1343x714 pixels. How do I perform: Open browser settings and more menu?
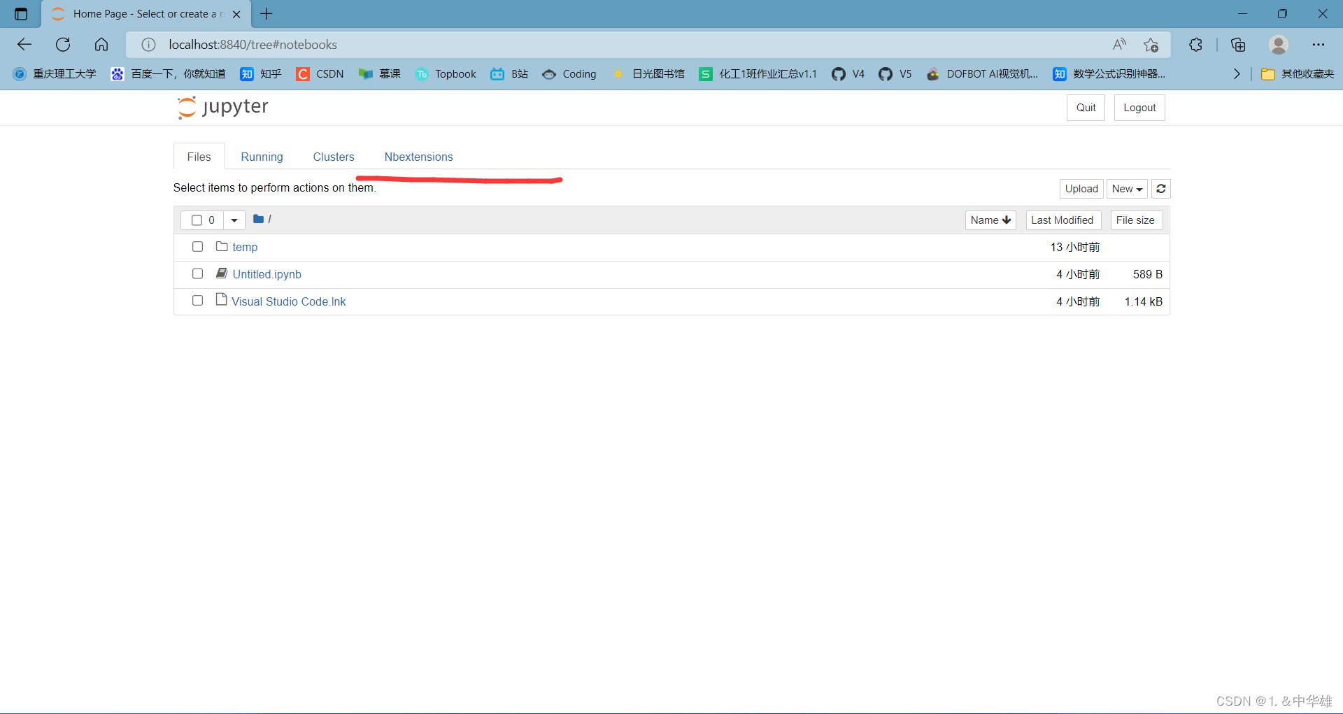point(1319,45)
